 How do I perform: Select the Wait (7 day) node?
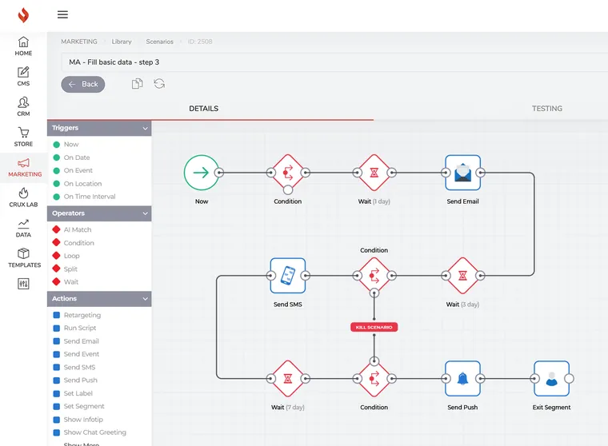coord(288,379)
